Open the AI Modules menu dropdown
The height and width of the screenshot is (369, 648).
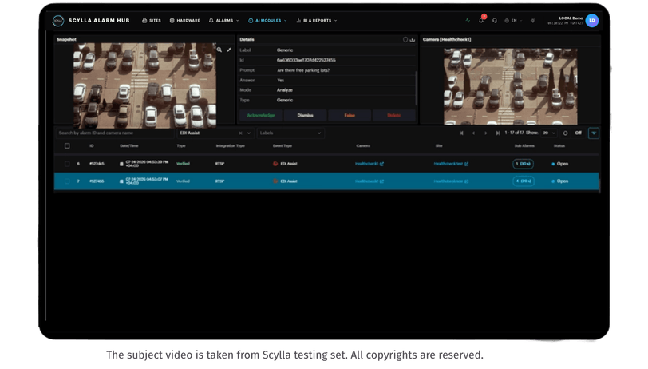[267, 20]
